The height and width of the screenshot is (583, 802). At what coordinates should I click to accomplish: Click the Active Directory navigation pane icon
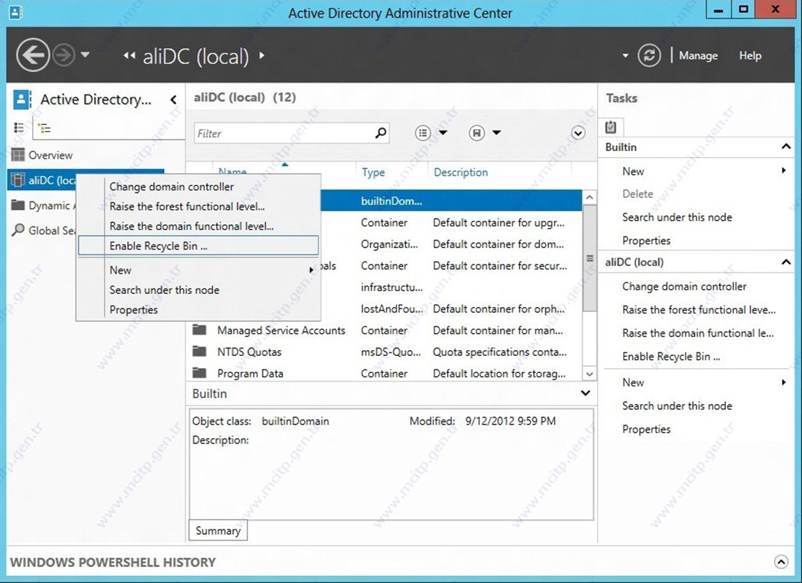(22, 99)
